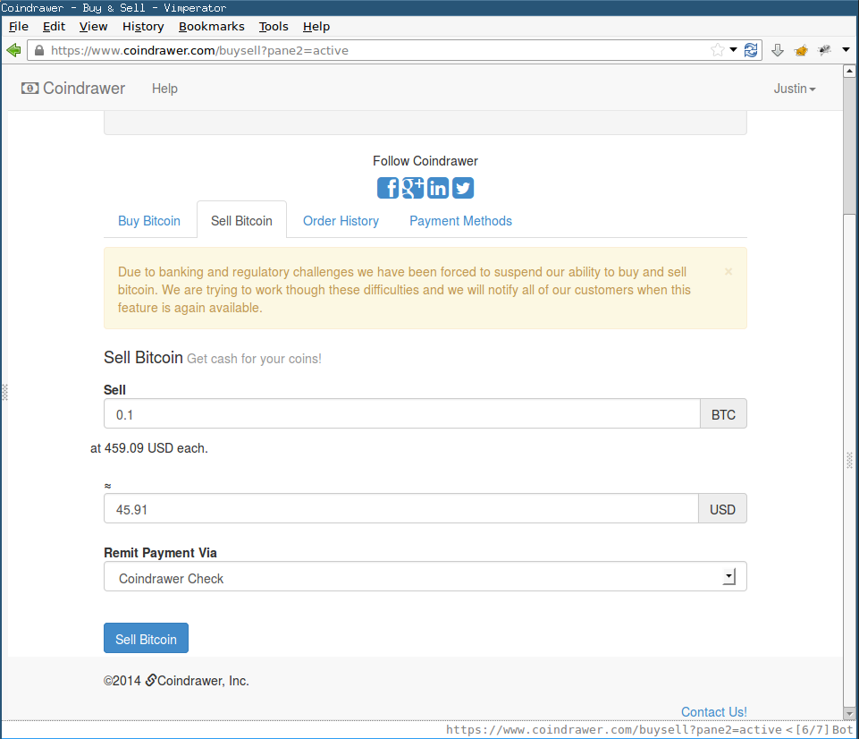Click the scrollbar up arrow
The width and height of the screenshot is (859, 739).
pyautogui.click(x=850, y=71)
